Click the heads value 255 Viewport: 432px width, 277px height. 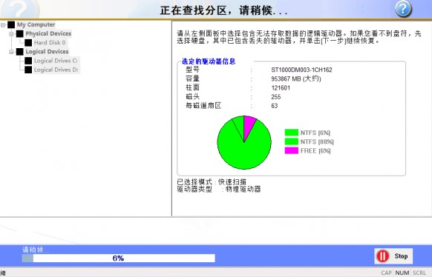click(x=276, y=97)
